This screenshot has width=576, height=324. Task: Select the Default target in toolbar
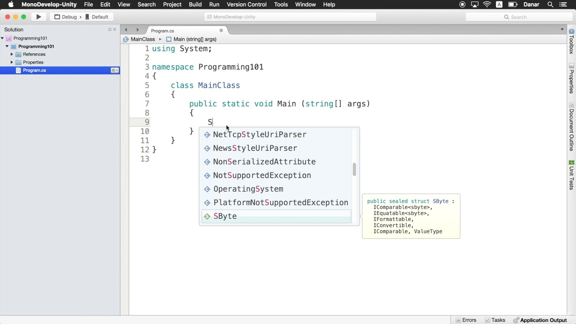[96, 17]
